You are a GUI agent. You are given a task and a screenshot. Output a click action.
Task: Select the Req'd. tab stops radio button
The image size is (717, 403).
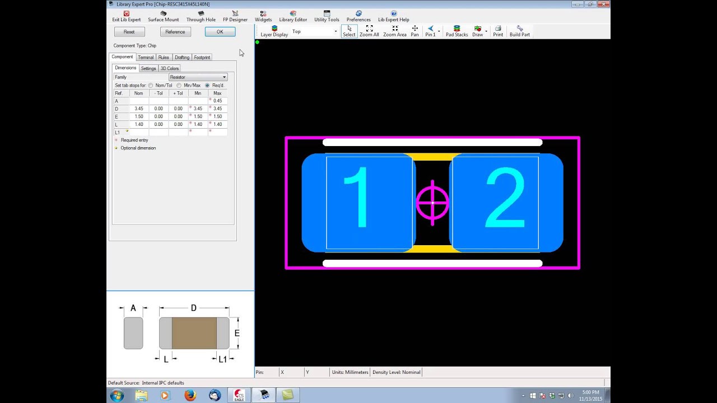pos(207,86)
